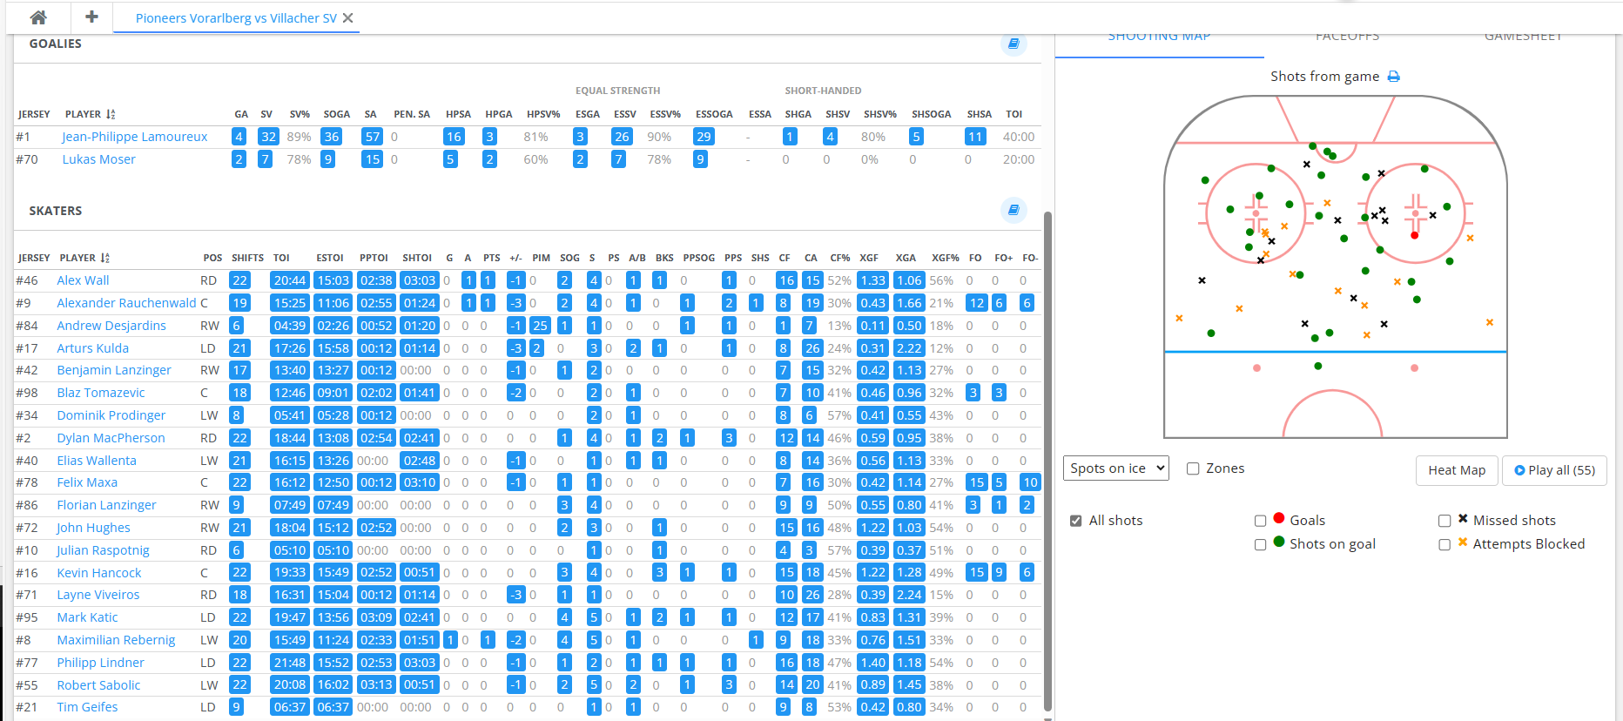
Task: Add a new tab with plus icon
Action: pyautogui.click(x=91, y=17)
